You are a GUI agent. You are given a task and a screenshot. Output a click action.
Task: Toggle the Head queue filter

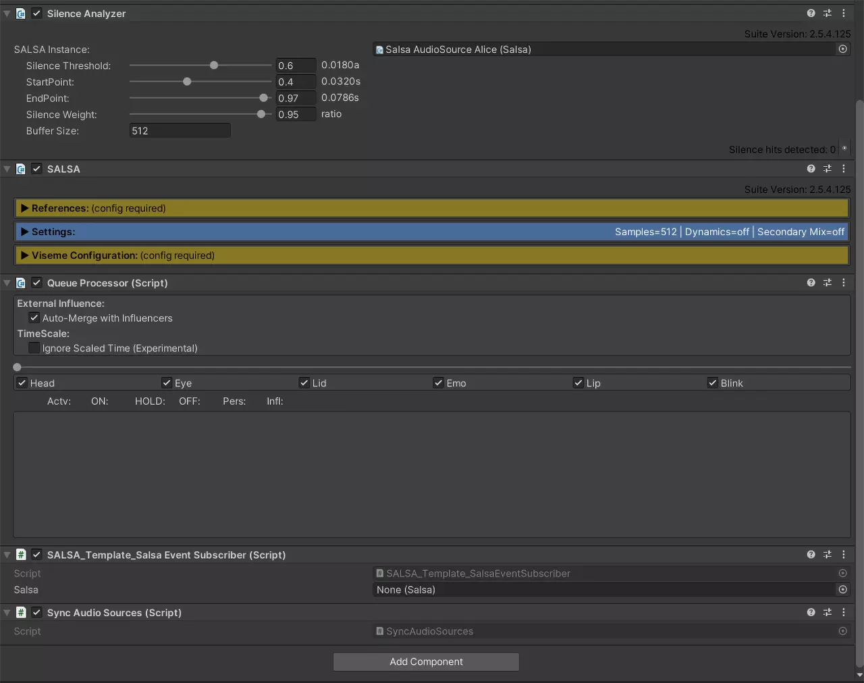pyautogui.click(x=22, y=383)
